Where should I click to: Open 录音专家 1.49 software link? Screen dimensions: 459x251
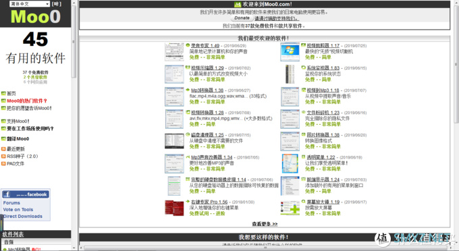click(205, 46)
